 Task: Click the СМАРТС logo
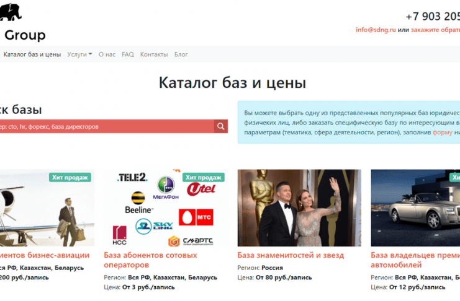(x=191, y=242)
